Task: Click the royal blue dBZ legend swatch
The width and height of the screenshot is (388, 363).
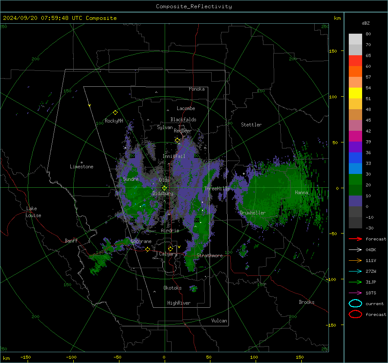Action: tap(355, 158)
